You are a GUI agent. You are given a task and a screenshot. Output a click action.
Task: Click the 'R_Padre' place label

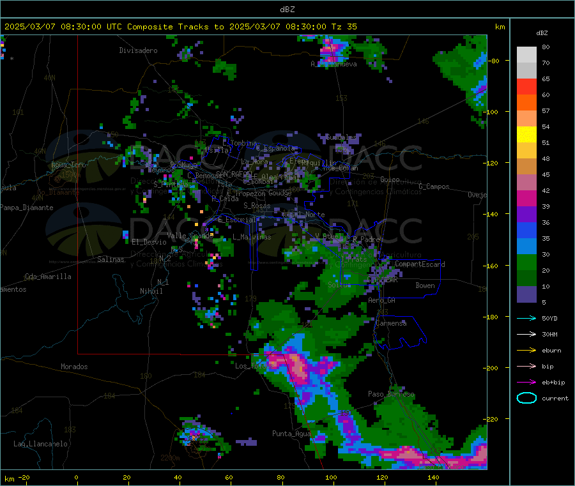[x=366, y=239]
